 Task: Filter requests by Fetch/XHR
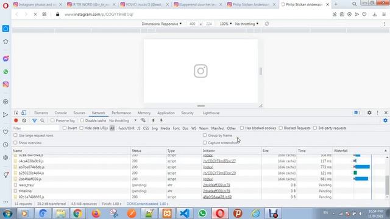(126, 128)
